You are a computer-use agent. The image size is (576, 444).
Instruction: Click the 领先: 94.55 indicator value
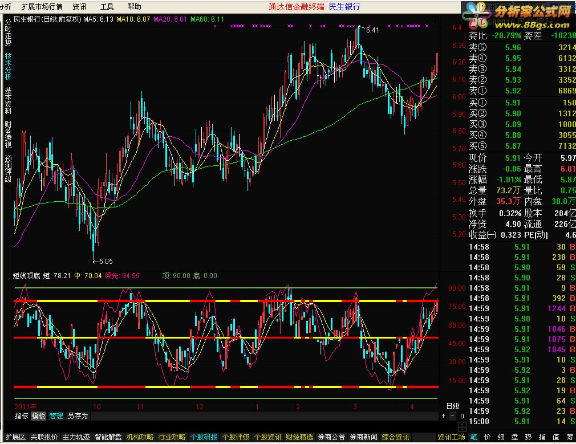point(122,276)
